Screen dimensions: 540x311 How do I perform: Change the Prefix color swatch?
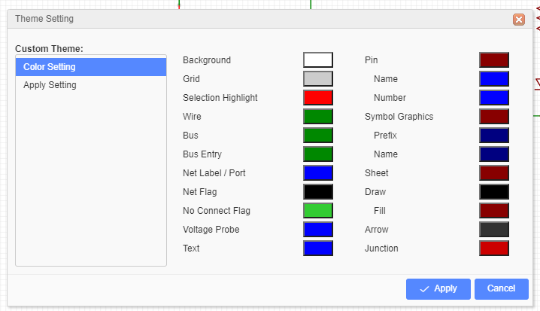(494, 135)
